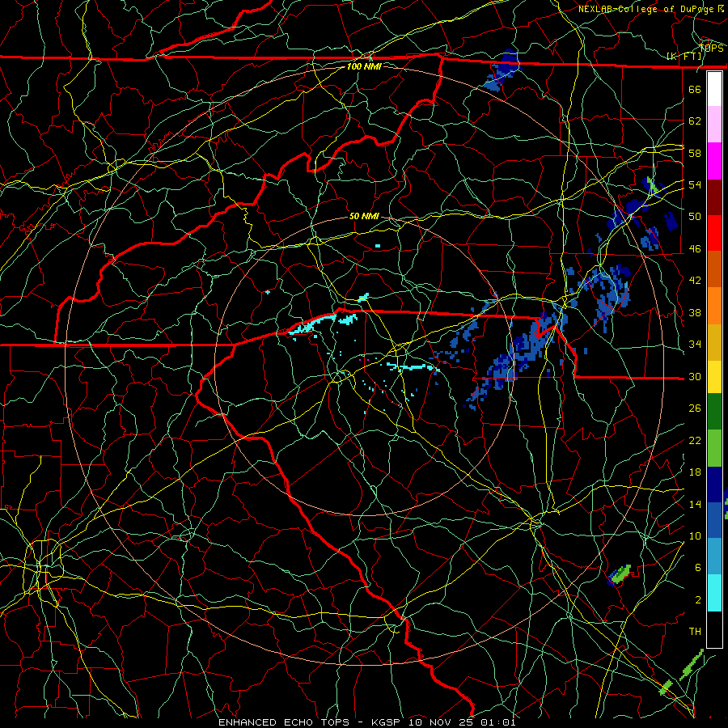The height and width of the screenshot is (728, 728).
Task: Click the legend value 66
Action: coord(695,89)
